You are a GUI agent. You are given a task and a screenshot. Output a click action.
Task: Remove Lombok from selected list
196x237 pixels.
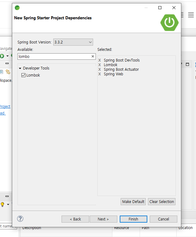pyautogui.click(x=100, y=65)
